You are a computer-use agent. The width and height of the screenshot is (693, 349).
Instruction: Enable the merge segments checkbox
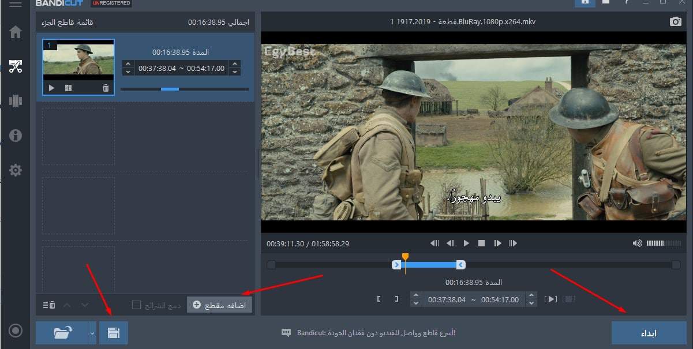coord(136,305)
